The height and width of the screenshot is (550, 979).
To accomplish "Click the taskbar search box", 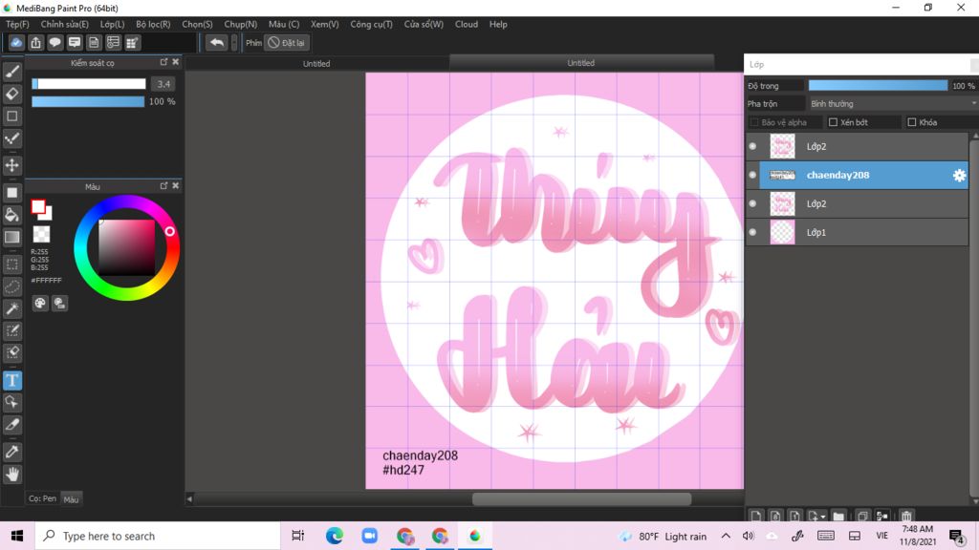I will click(158, 536).
